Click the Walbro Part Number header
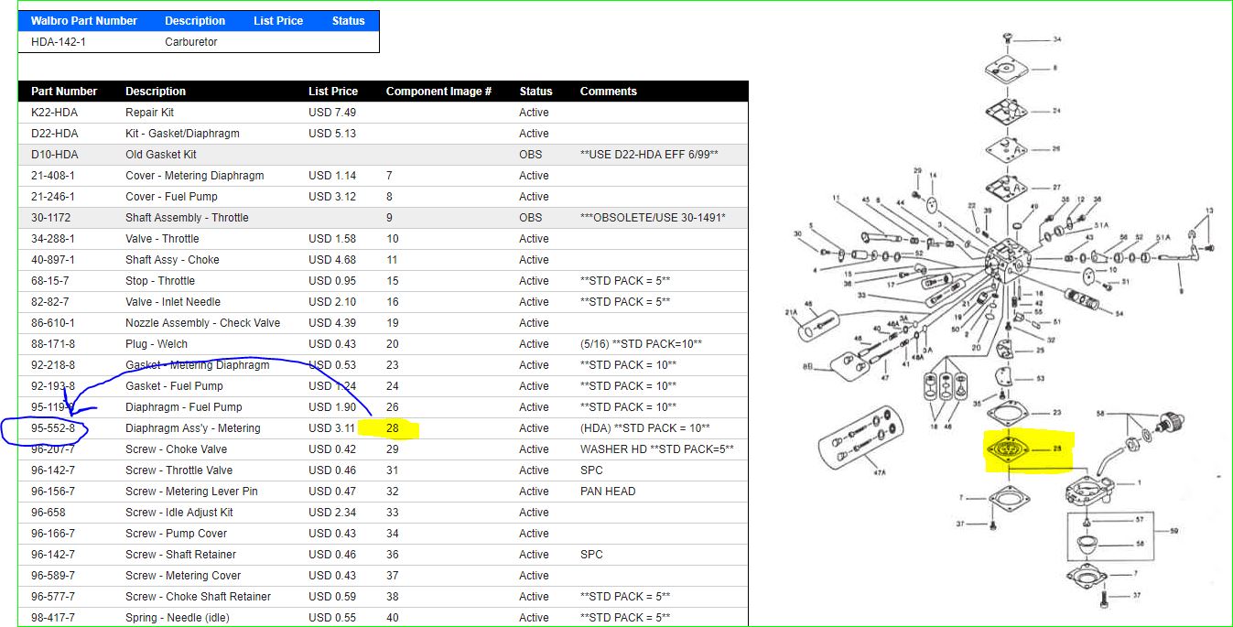This screenshot has height=627, width=1233. pyautogui.click(x=84, y=21)
